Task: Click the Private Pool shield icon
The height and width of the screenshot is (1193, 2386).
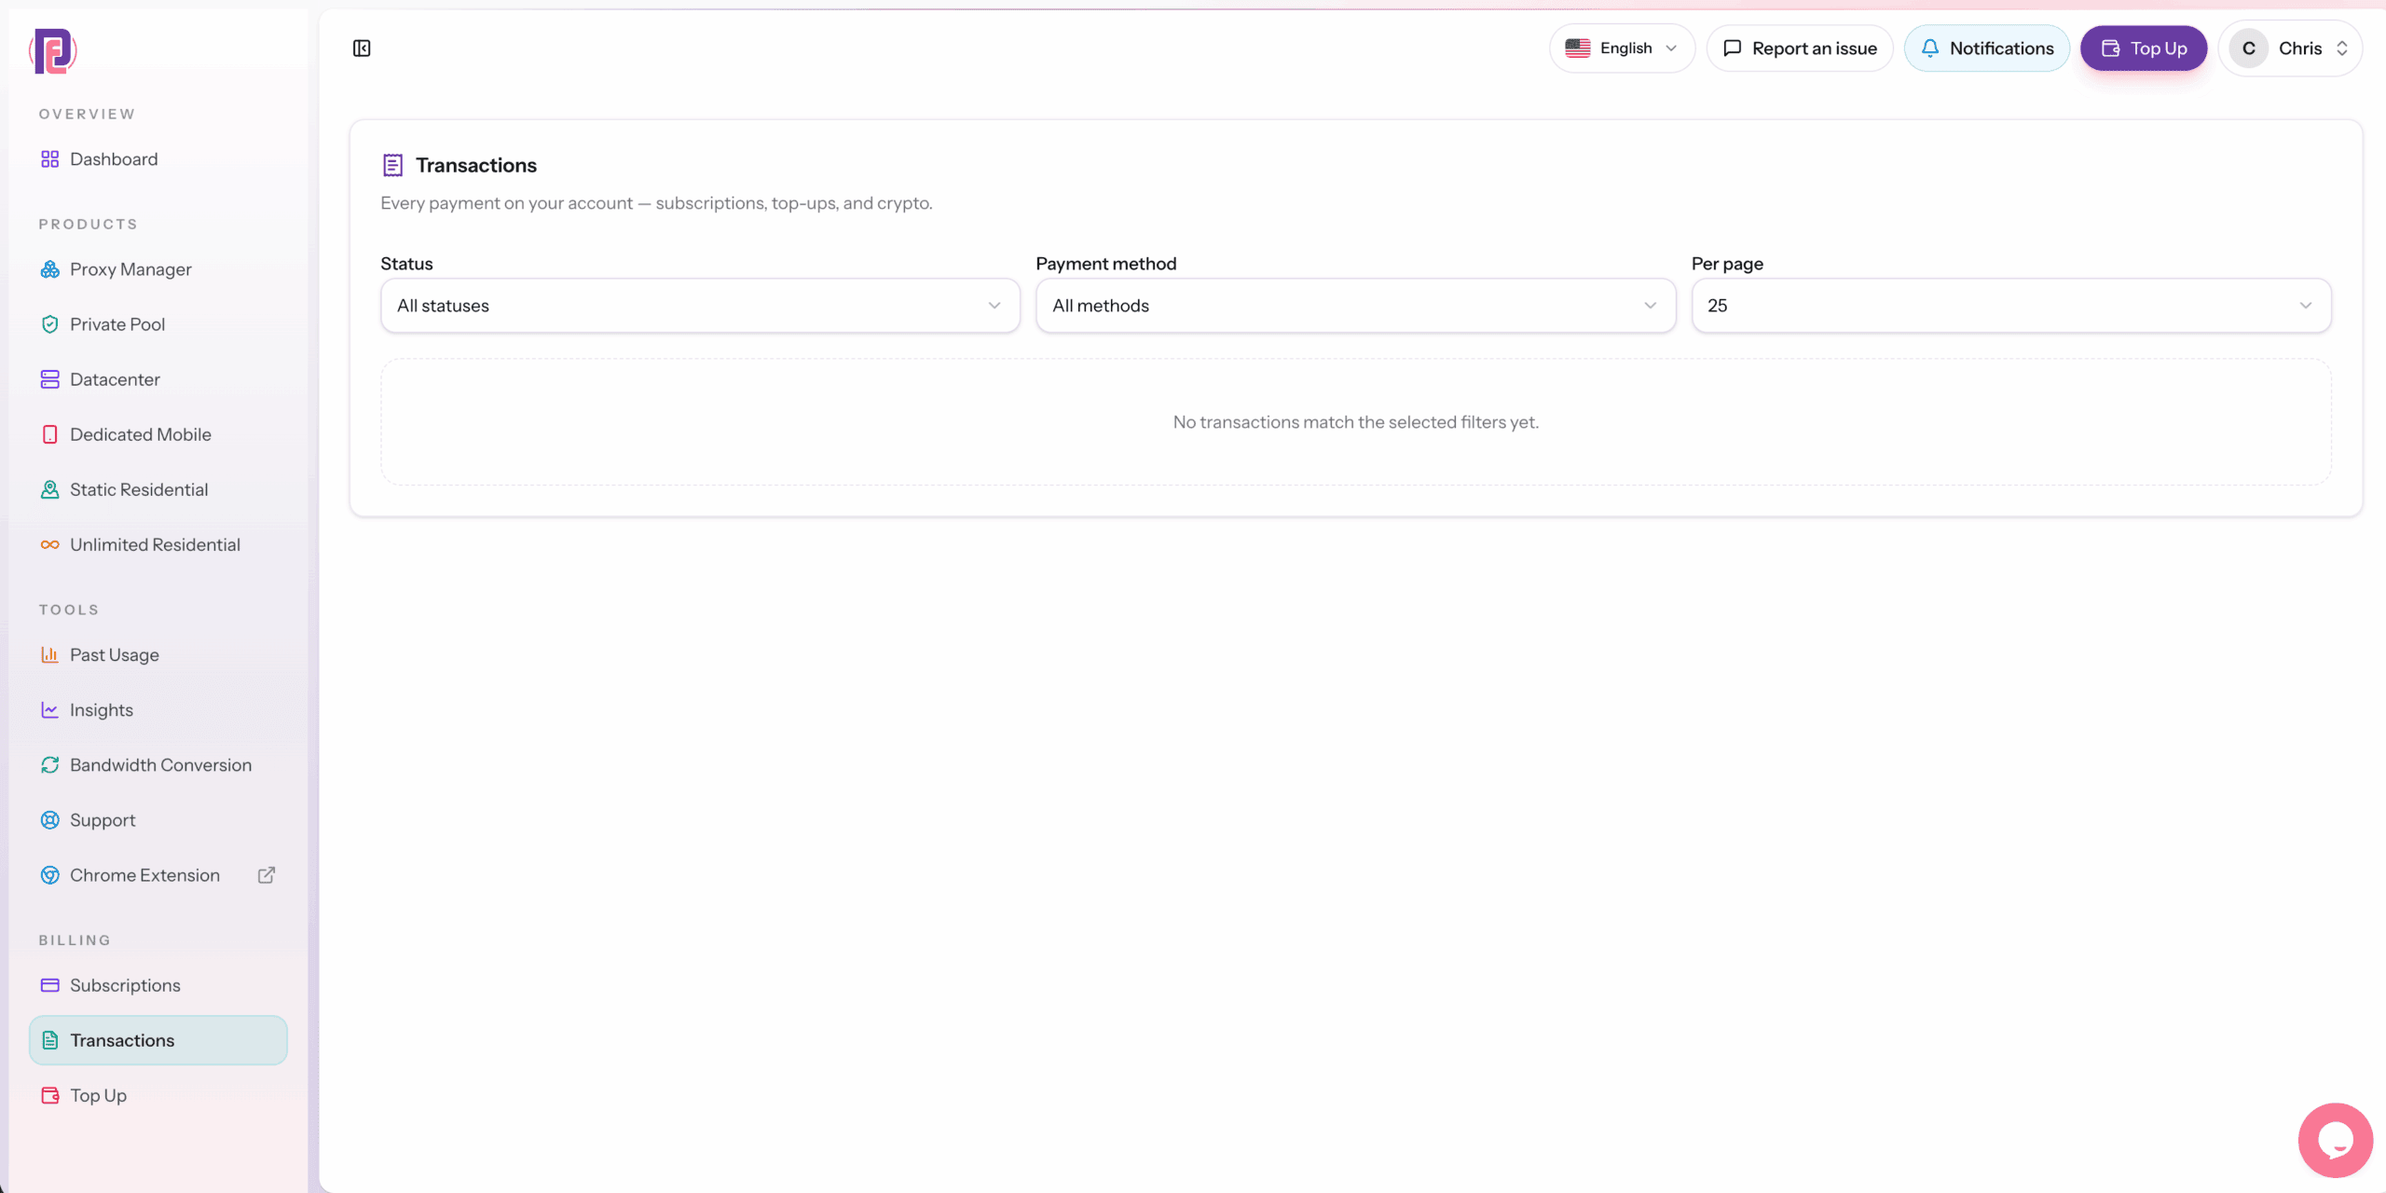Action: point(50,324)
